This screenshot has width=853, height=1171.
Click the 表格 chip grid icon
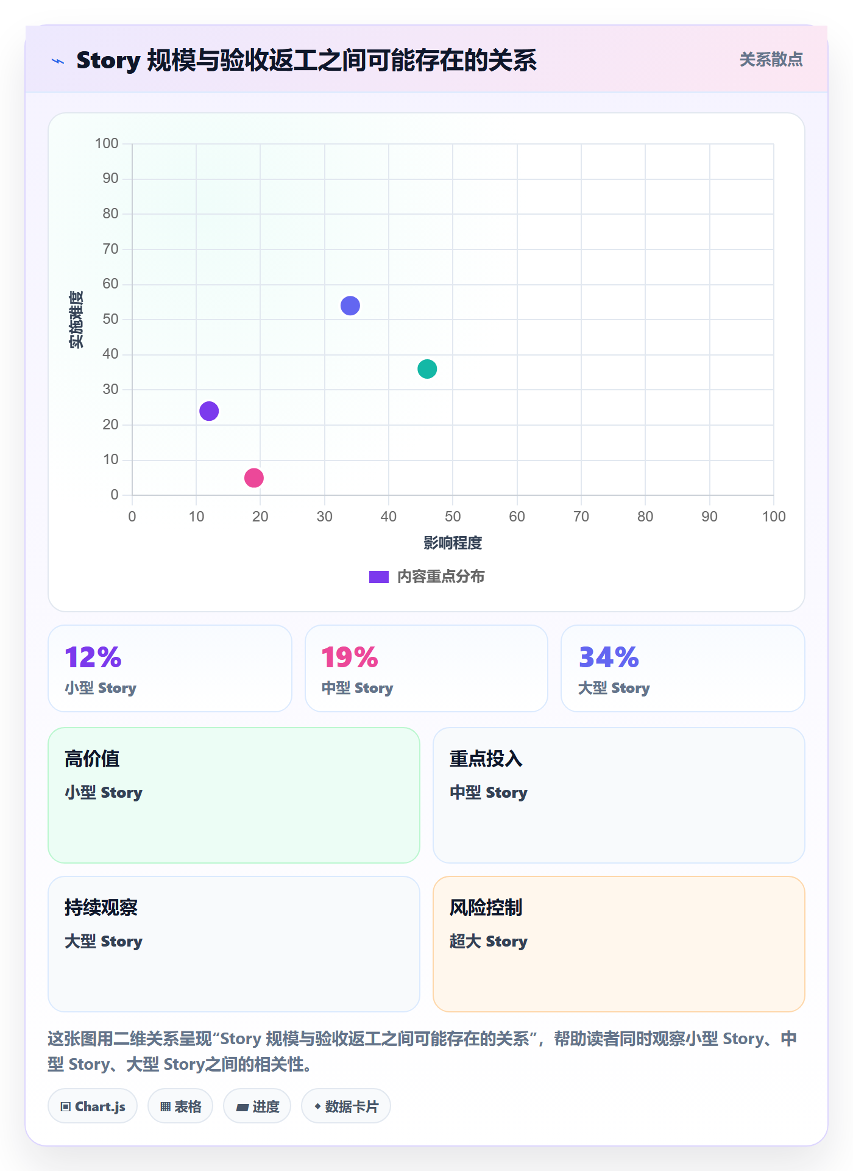pos(166,1107)
